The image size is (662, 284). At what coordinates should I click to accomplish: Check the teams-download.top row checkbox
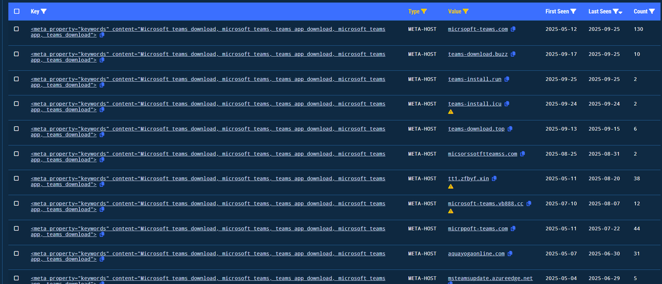coord(16,128)
